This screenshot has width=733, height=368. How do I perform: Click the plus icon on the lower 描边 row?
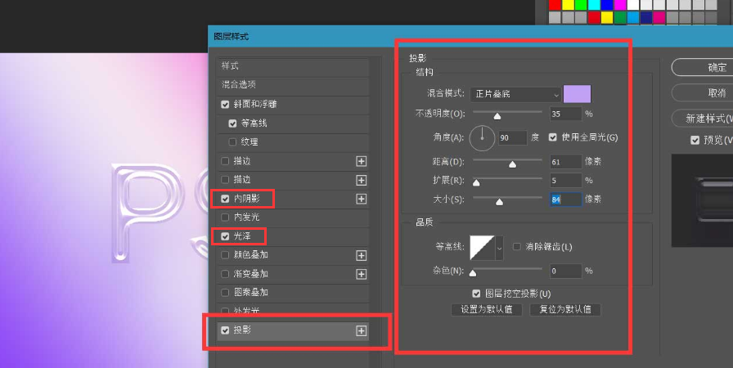pyautogui.click(x=361, y=180)
